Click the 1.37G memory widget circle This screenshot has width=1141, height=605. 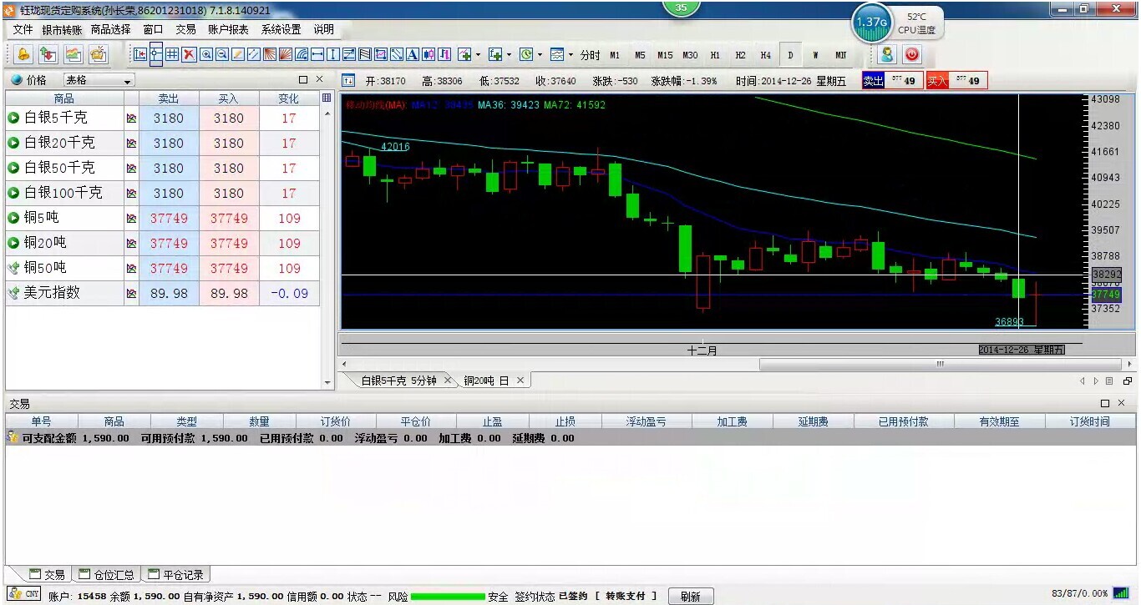(871, 23)
